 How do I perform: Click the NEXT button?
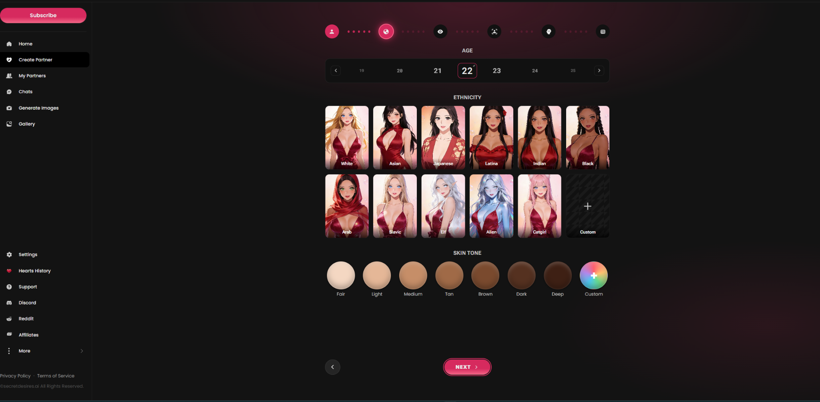pos(467,367)
